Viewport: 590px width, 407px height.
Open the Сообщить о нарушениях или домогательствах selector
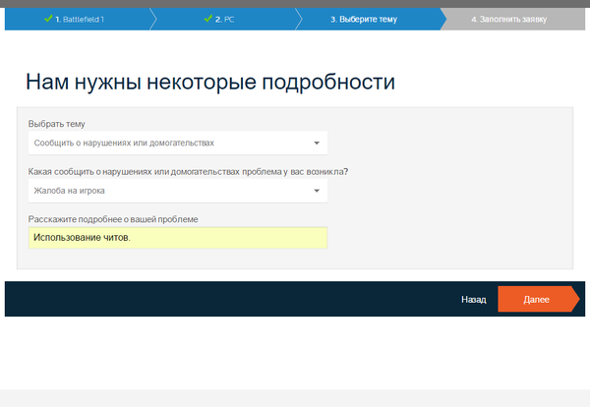pyautogui.click(x=167, y=144)
